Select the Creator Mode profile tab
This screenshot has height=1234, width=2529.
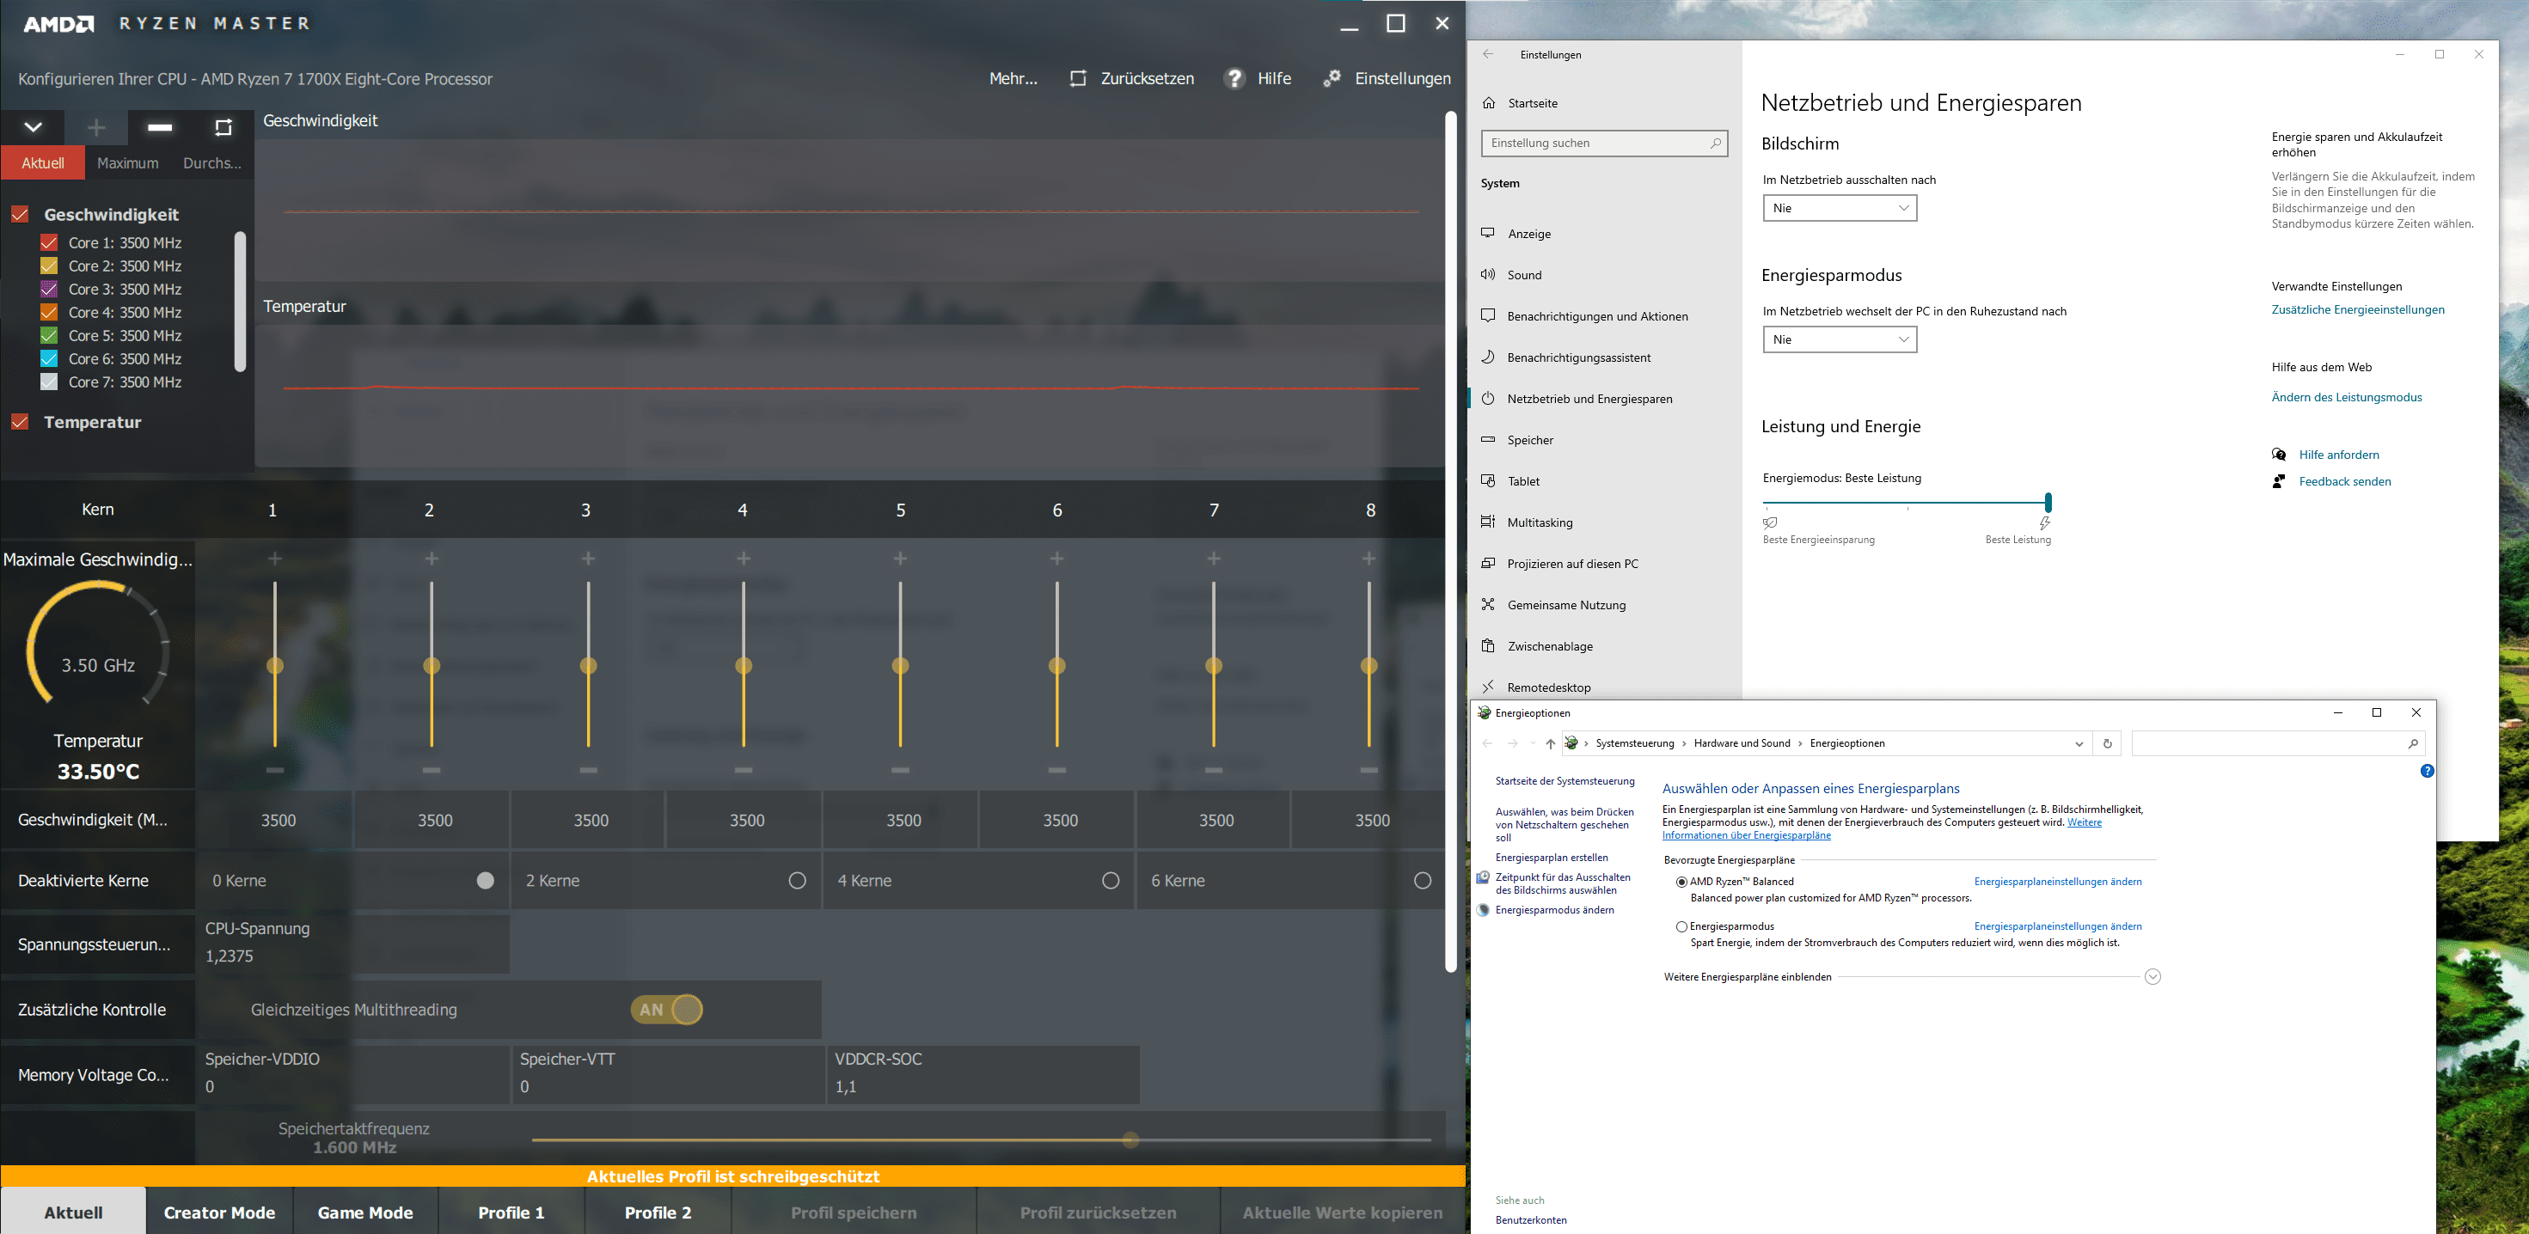[x=219, y=1213]
